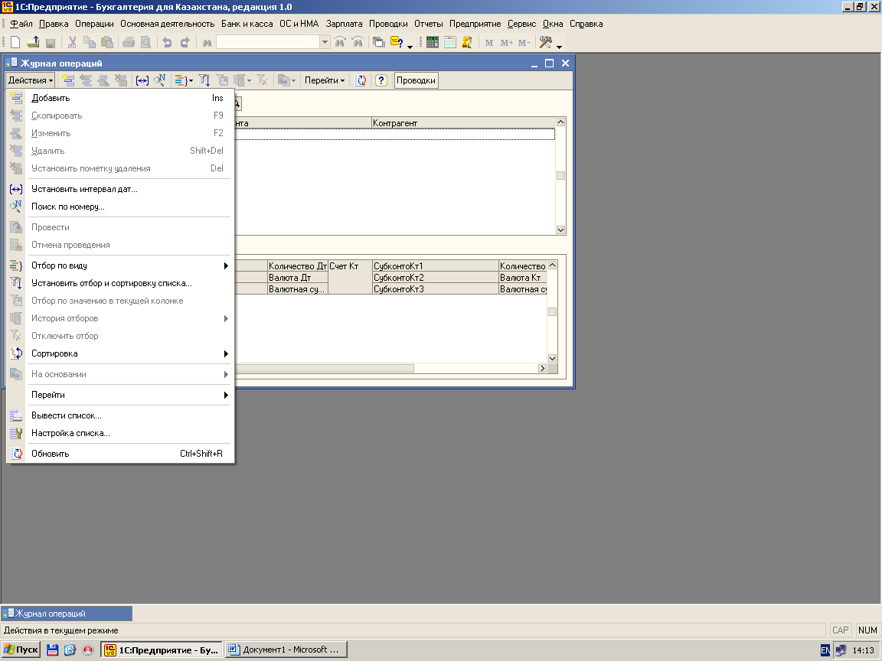This screenshot has height=661, width=882.
Task: Choose Установить отбор и сортировку списка...
Action: pyautogui.click(x=119, y=283)
